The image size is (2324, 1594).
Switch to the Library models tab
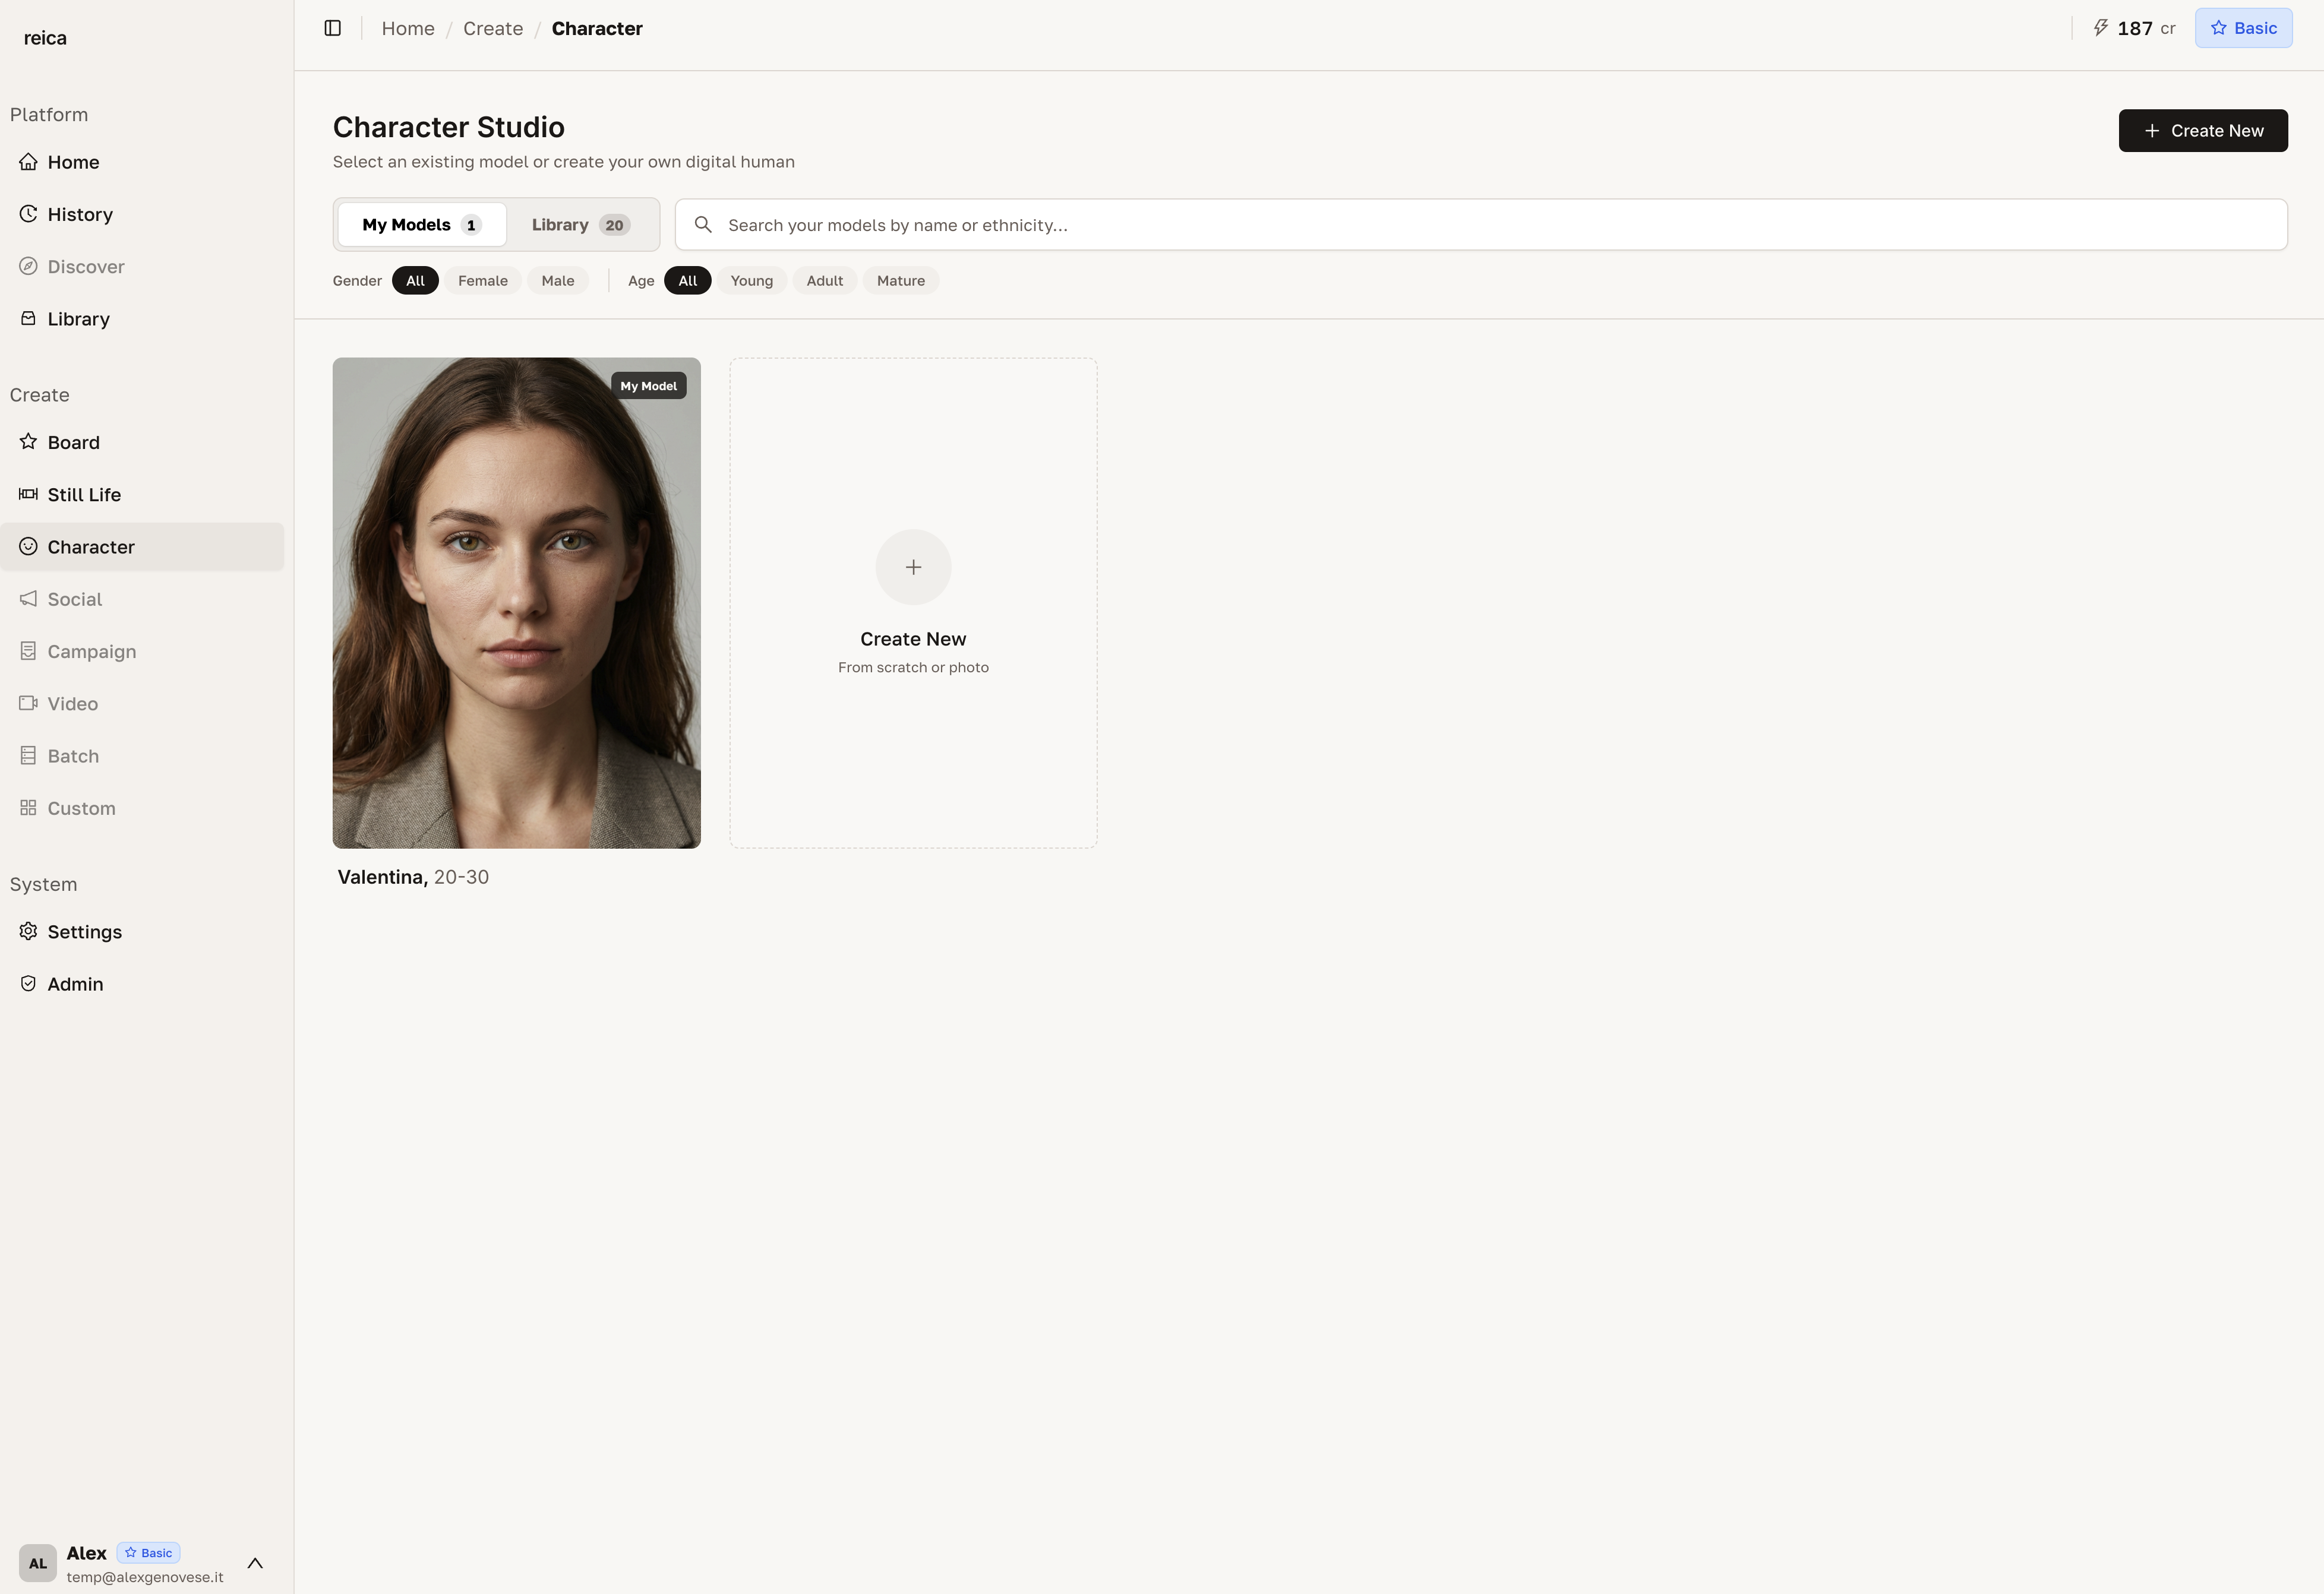(580, 224)
